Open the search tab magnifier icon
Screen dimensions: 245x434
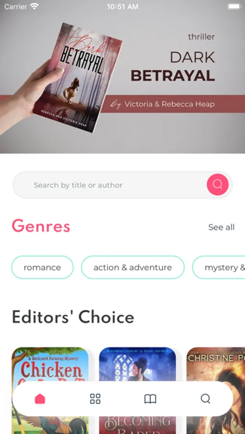click(x=205, y=399)
